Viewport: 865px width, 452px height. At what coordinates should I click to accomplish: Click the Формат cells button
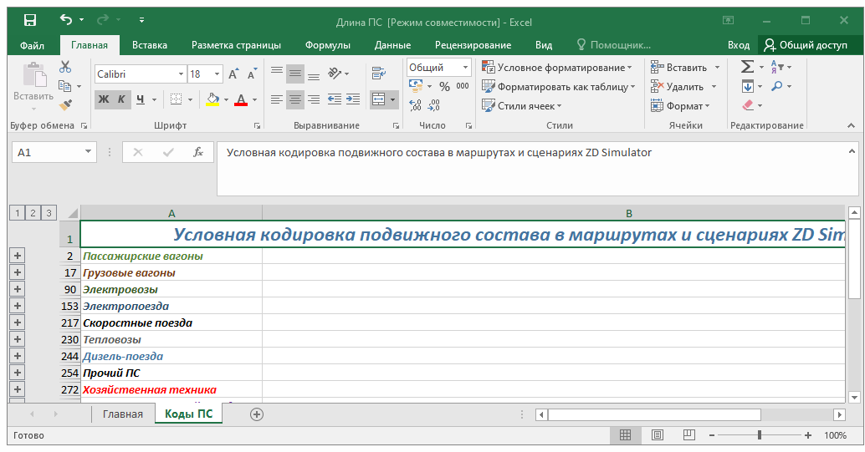679,106
